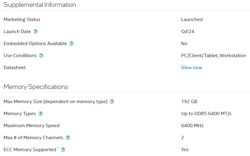Image resolution: width=250 pixels, height=156 pixels.
Task: Click the 6400 MHz memory speed value
Action: click(x=192, y=126)
